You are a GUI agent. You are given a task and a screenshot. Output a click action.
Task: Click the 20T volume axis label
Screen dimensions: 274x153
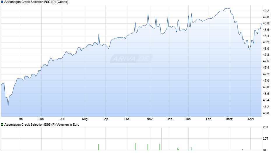[266, 127]
